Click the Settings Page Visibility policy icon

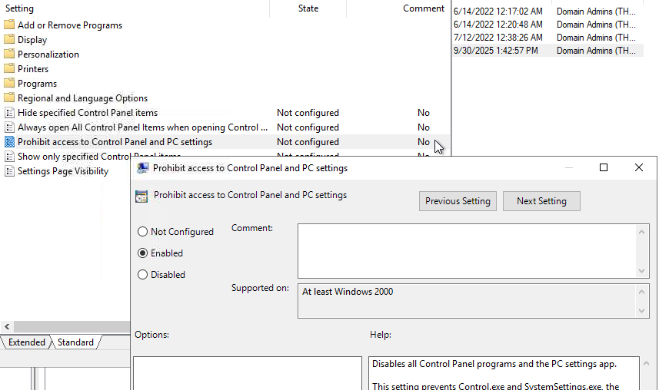coord(9,171)
